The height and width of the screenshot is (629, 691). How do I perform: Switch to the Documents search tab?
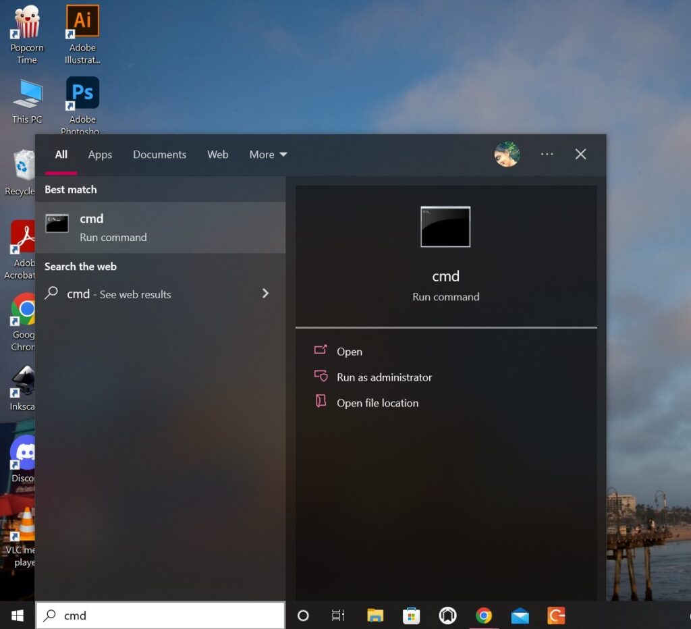pyautogui.click(x=159, y=155)
